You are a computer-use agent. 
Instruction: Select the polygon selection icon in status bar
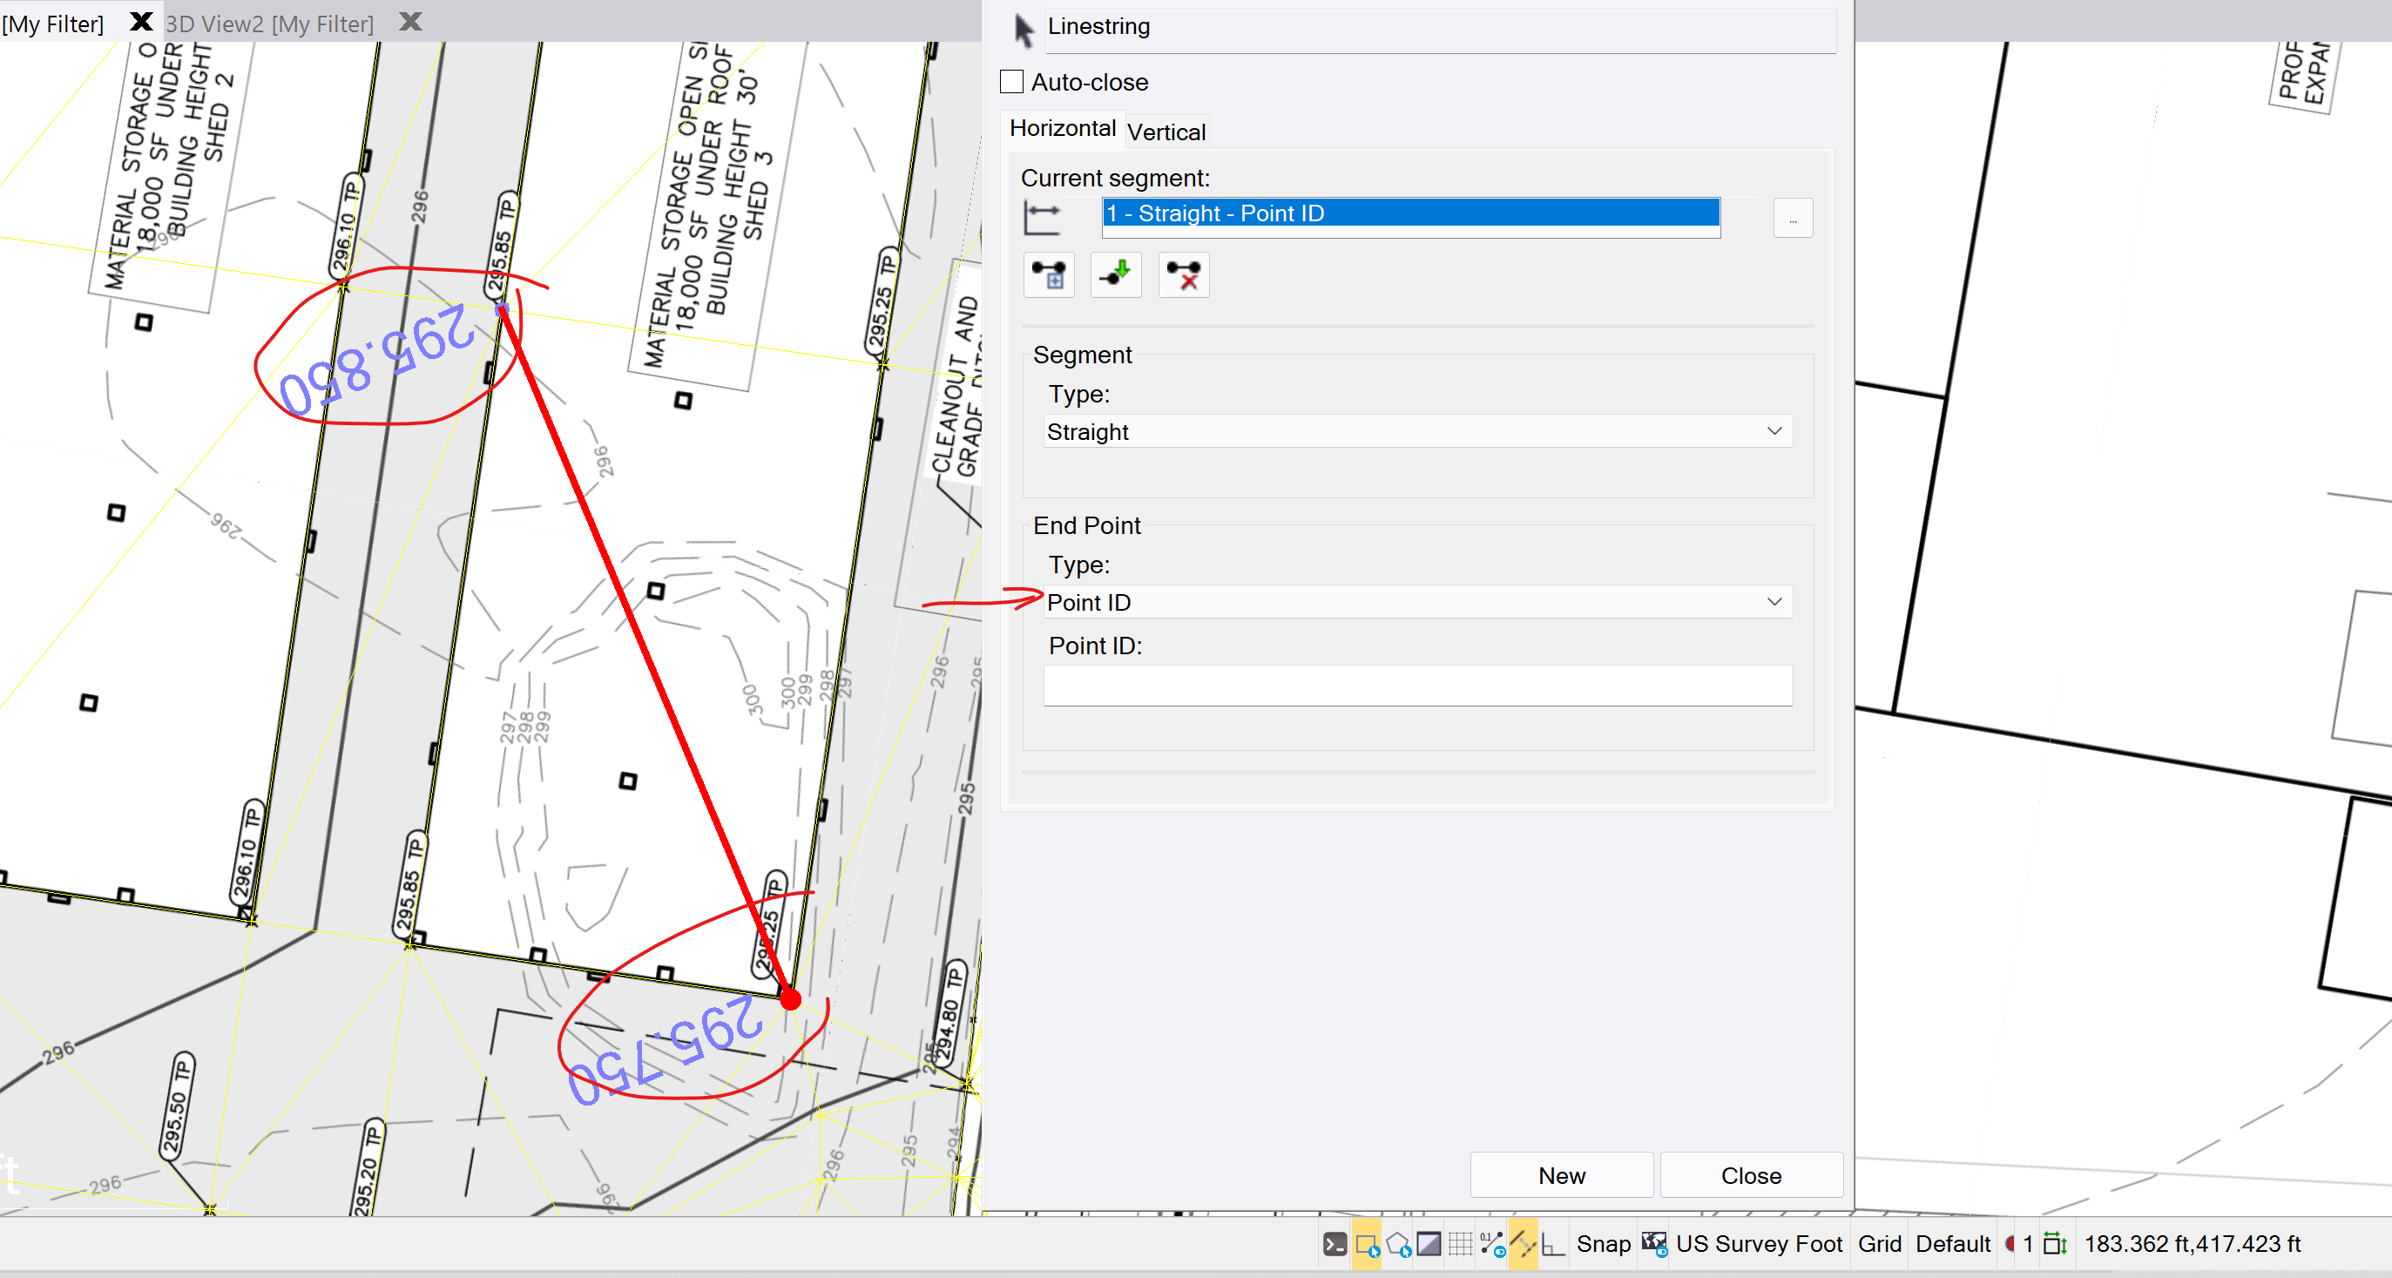1397,1244
